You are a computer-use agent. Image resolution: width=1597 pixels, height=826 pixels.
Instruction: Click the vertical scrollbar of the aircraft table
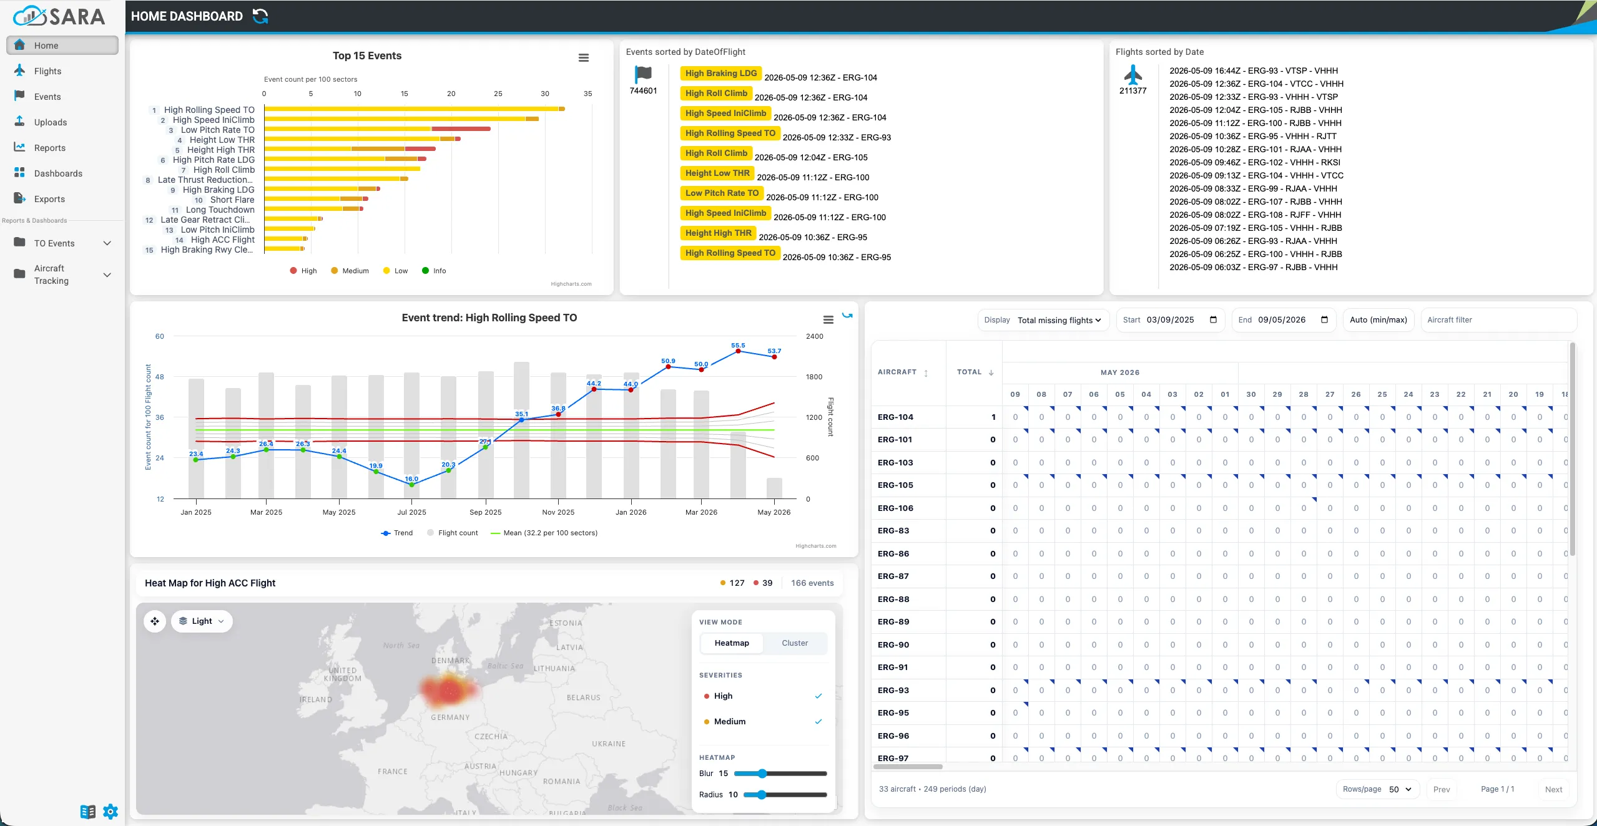point(1573,449)
